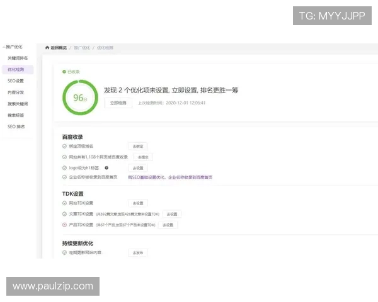Click the logo设为h1标签 item text
Viewport: 378px width, 302px height.
(x=84, y=168)
